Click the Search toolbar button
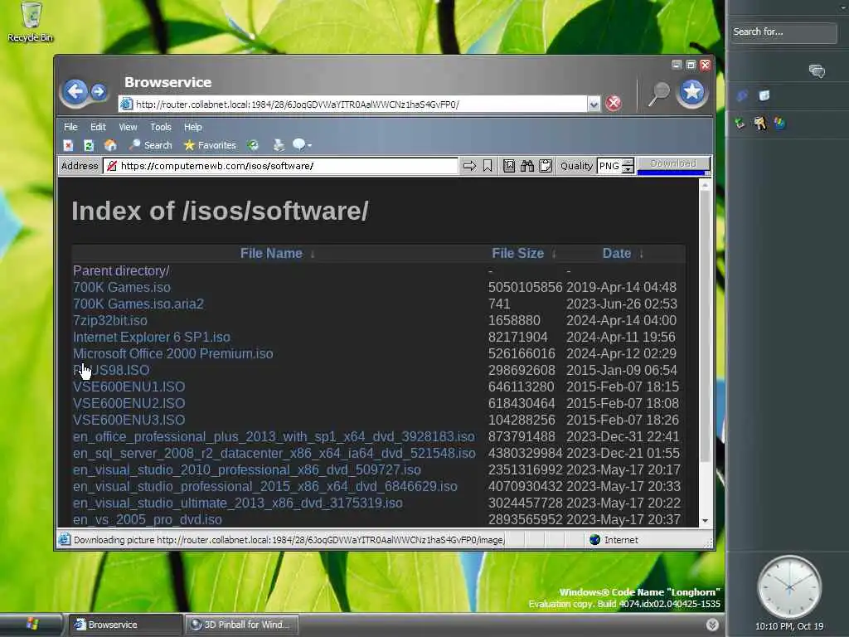 (x=151, y=145)
